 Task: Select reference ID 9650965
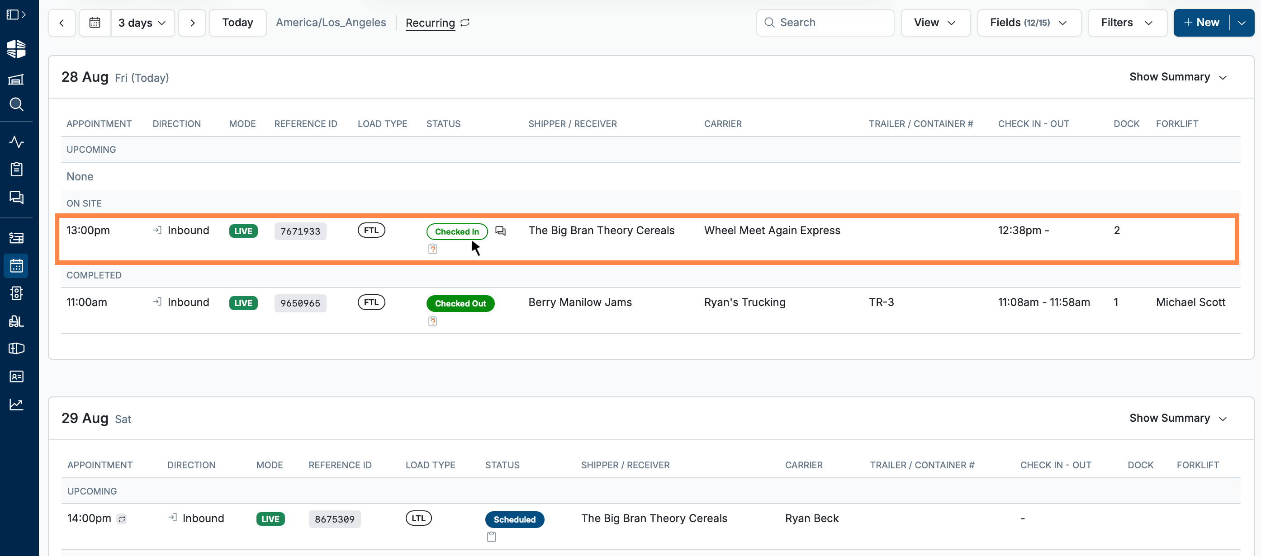tap(300, 303)
